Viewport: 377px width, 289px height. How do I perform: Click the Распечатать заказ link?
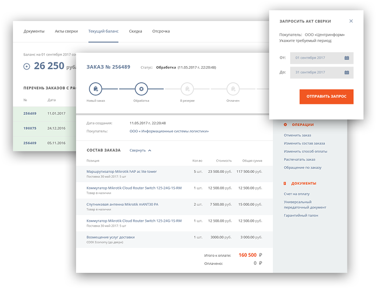[x=299, y=159]
